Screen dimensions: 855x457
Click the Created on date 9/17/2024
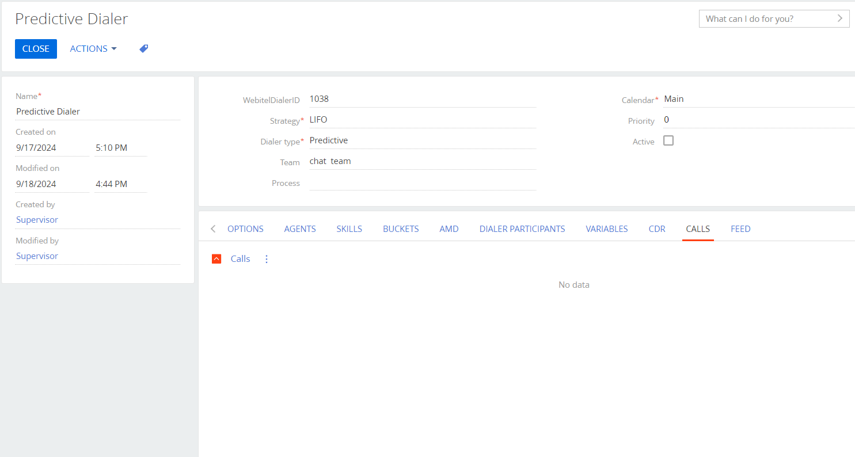coord(52,148)
